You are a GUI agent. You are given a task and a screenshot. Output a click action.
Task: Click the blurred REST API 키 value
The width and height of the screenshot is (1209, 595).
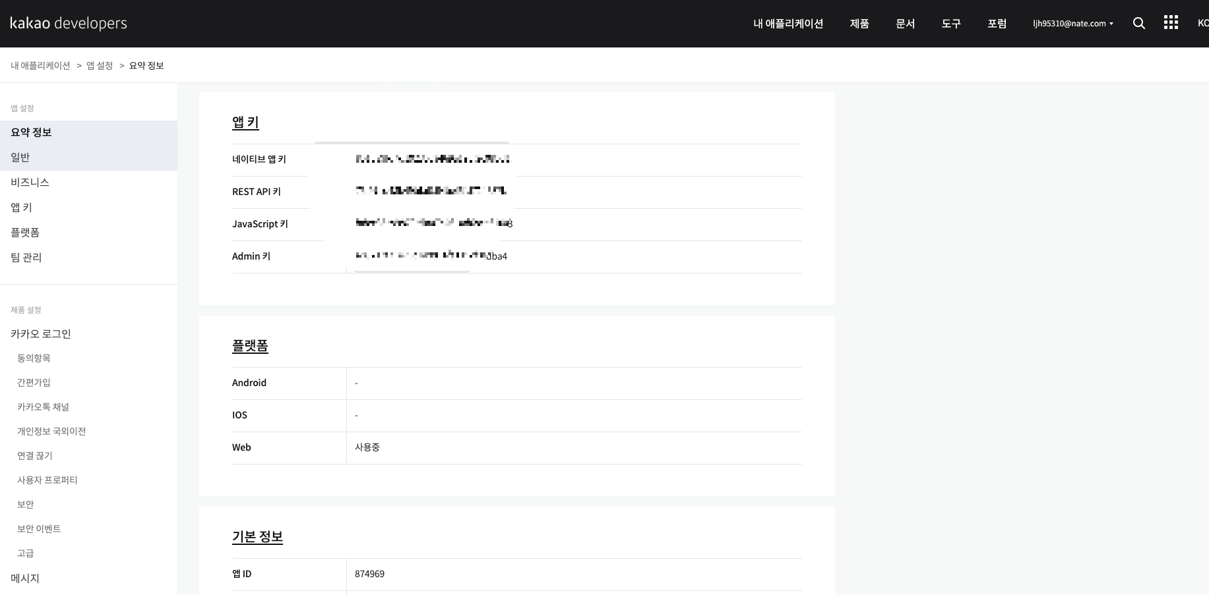click(x=431, y=191)
